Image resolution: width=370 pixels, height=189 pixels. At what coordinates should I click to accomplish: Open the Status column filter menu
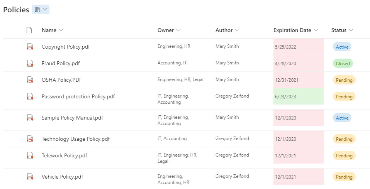click(351, 30)
